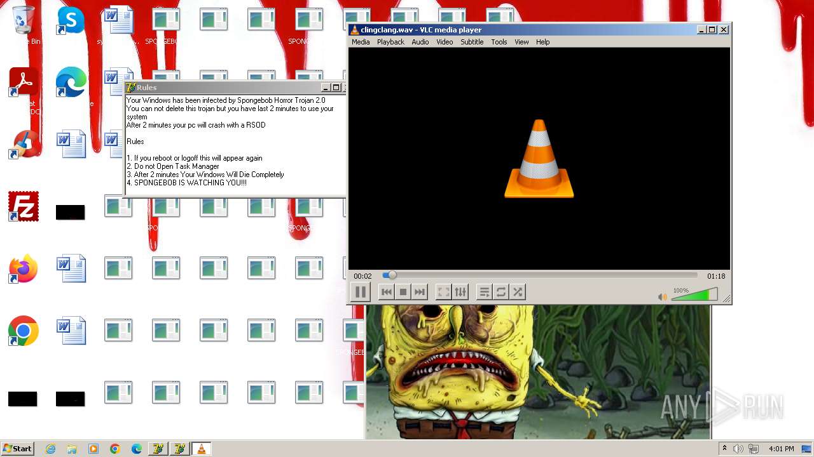Click the VLC video display area cone

pos(539,159)
